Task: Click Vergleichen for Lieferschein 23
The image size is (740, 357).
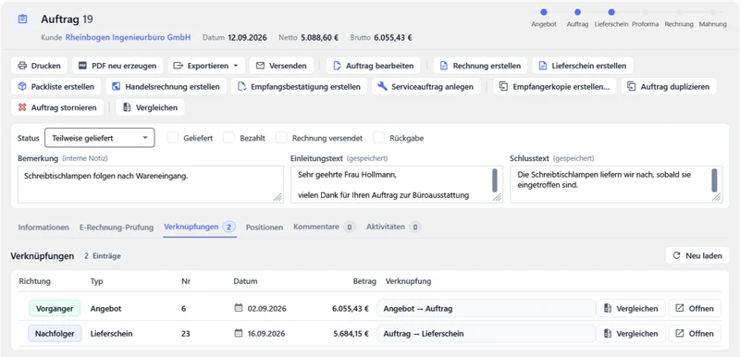Action: 631,334
